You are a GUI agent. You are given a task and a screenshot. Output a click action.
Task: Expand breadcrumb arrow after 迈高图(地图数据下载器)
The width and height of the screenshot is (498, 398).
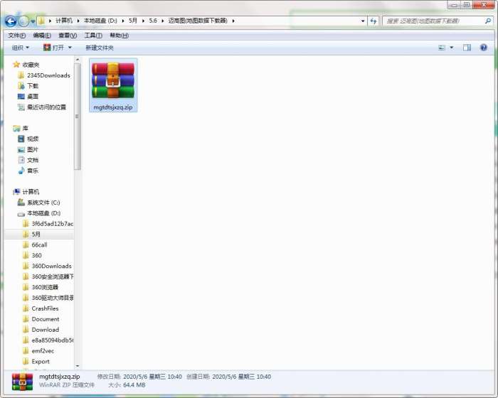[x=233, y=21]
